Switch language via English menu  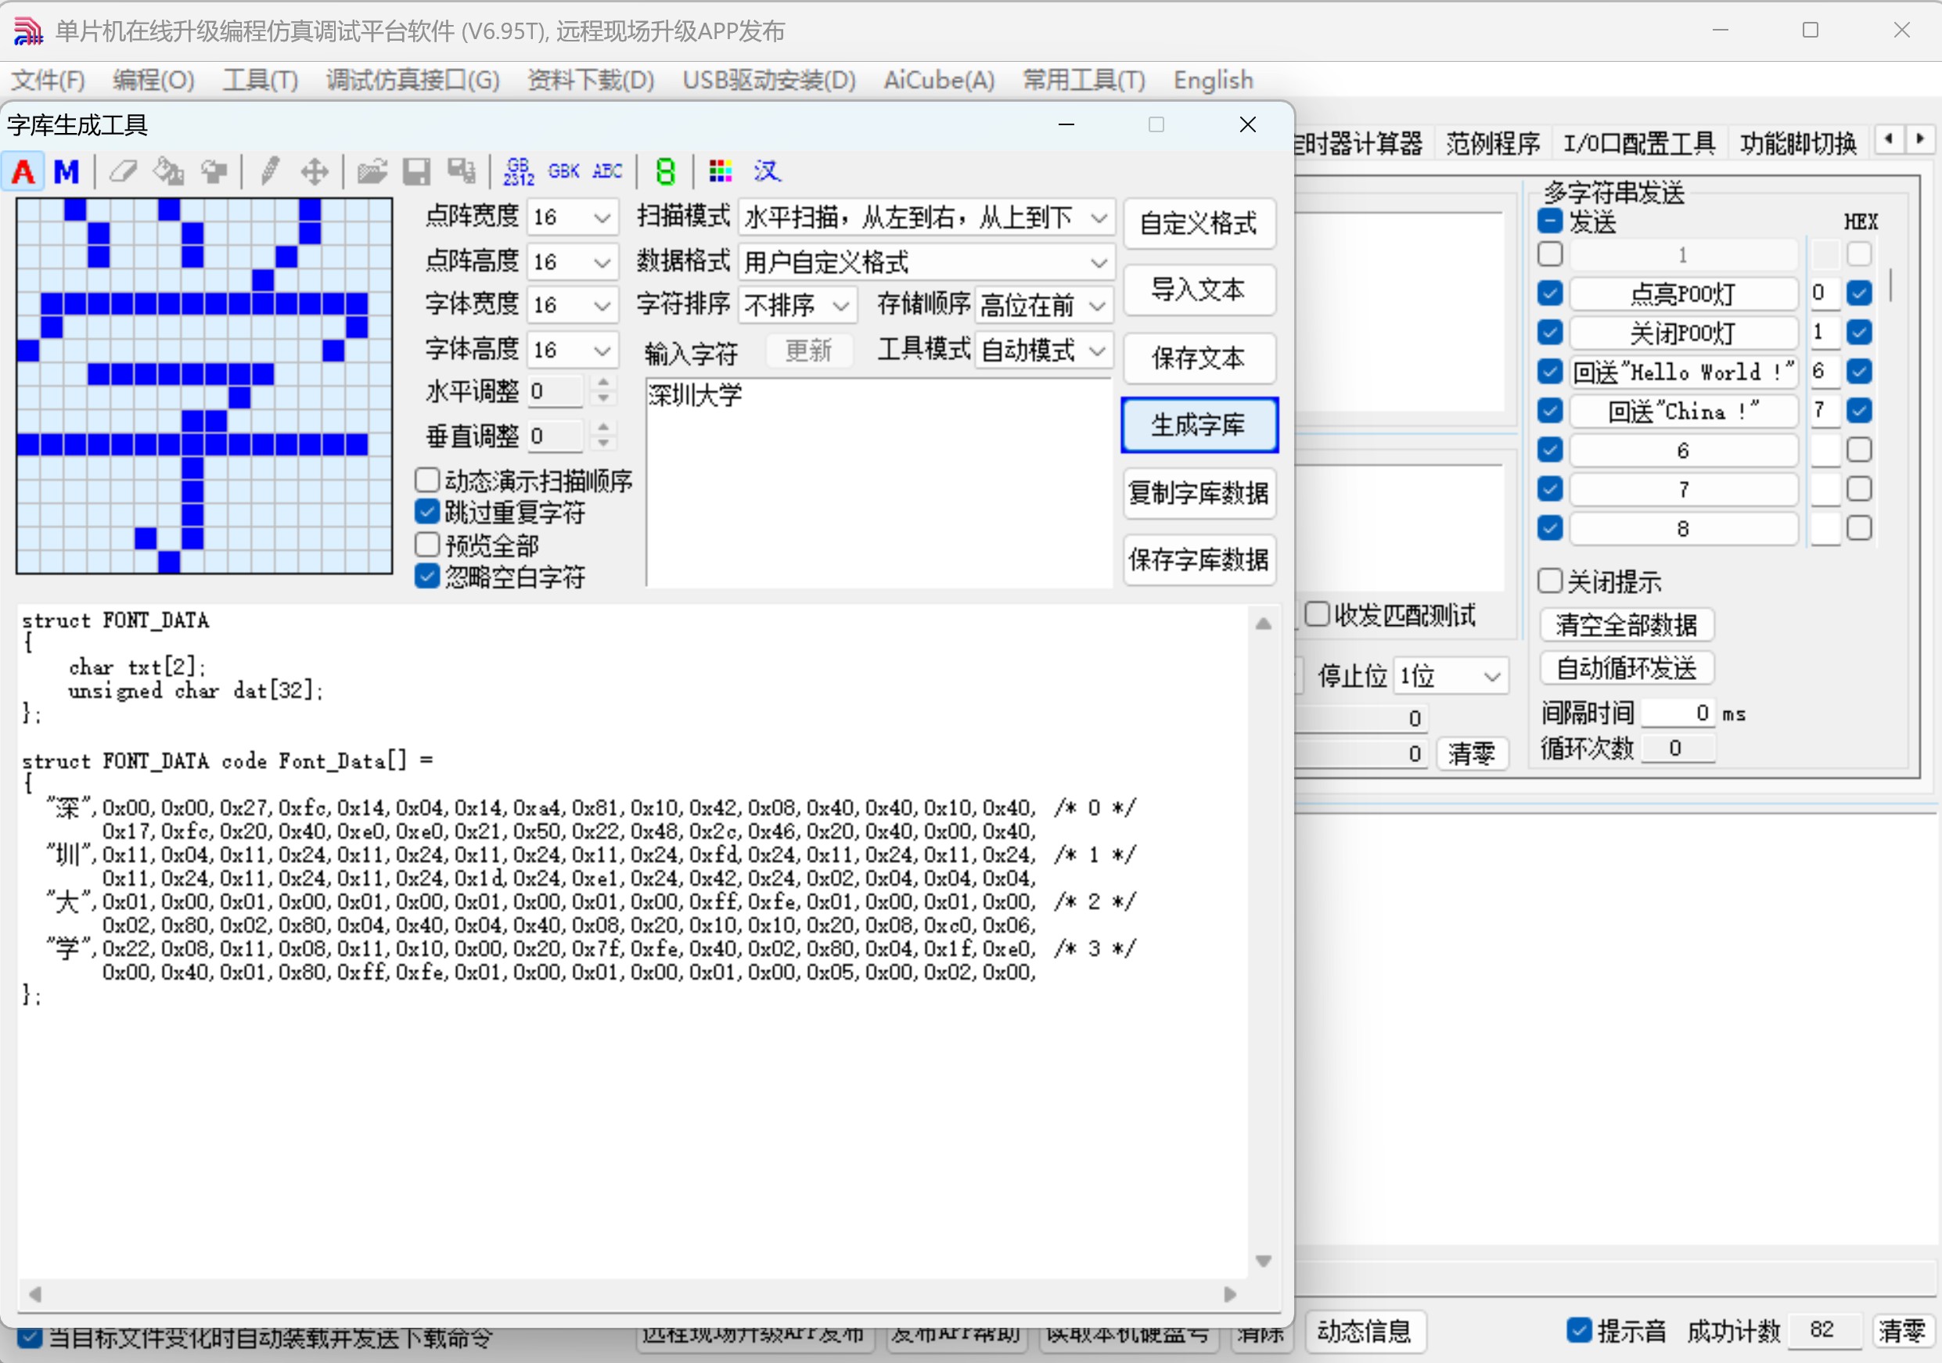point(1213,81)
